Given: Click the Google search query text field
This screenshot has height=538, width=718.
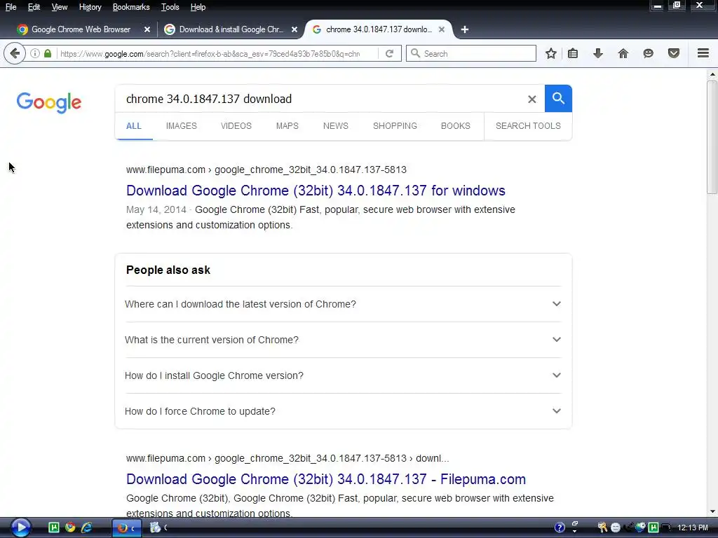Looking at the screenshot, I should tap(320, 99).
